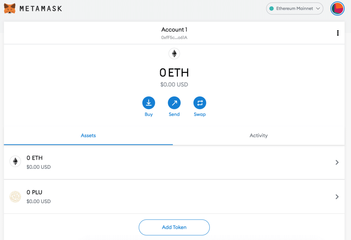Click the Account 1 name
The image size is (351, 240).
[x=174, y=29]
